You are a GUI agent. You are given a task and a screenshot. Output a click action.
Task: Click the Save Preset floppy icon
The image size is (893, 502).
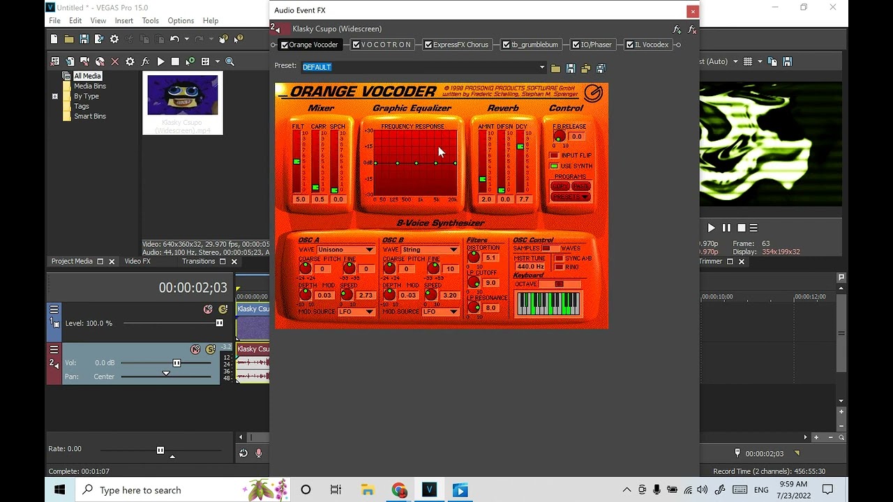click(x=571, y=68)
